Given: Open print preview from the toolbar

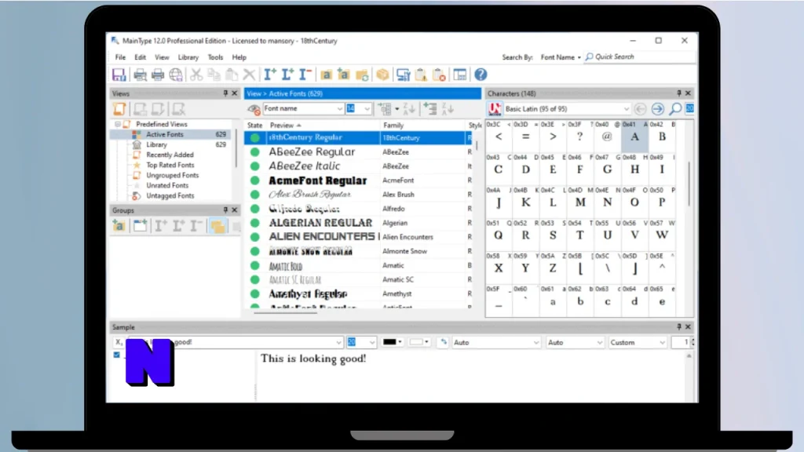Looking at the screenshot, I should tap(140, 75).
